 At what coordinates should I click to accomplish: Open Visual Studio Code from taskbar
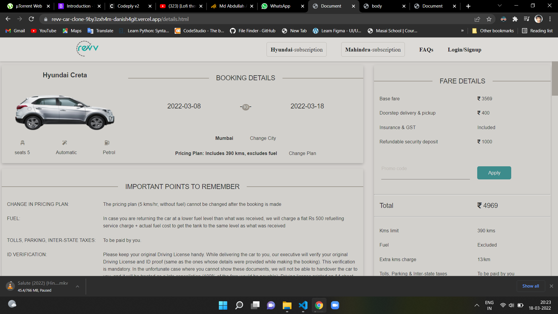tap(303, 305)
